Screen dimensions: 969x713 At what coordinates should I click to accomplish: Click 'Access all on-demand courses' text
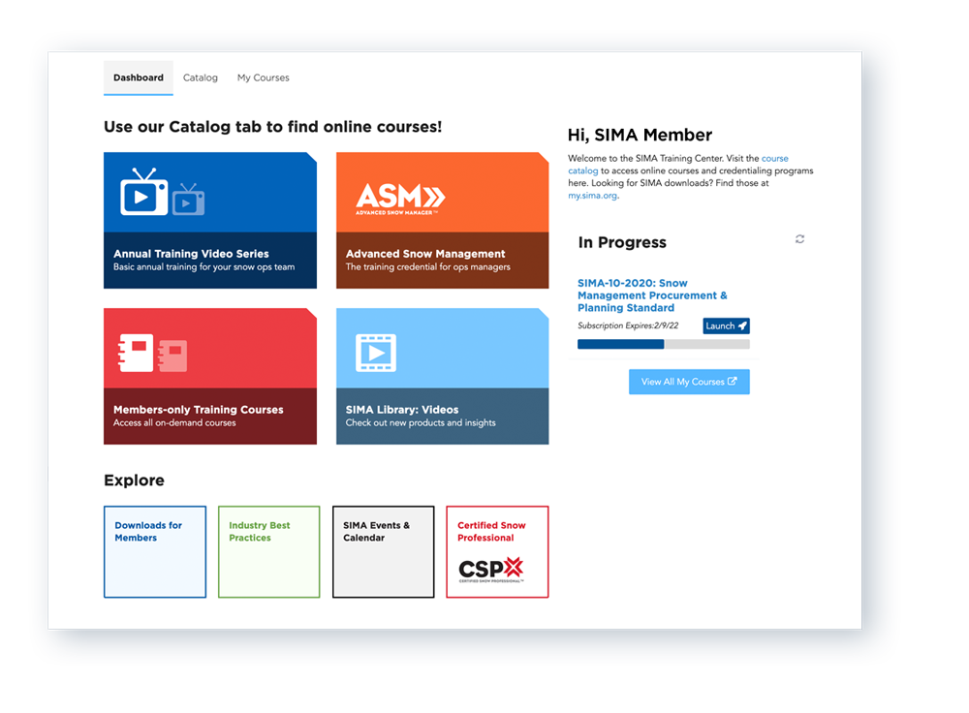174,422
